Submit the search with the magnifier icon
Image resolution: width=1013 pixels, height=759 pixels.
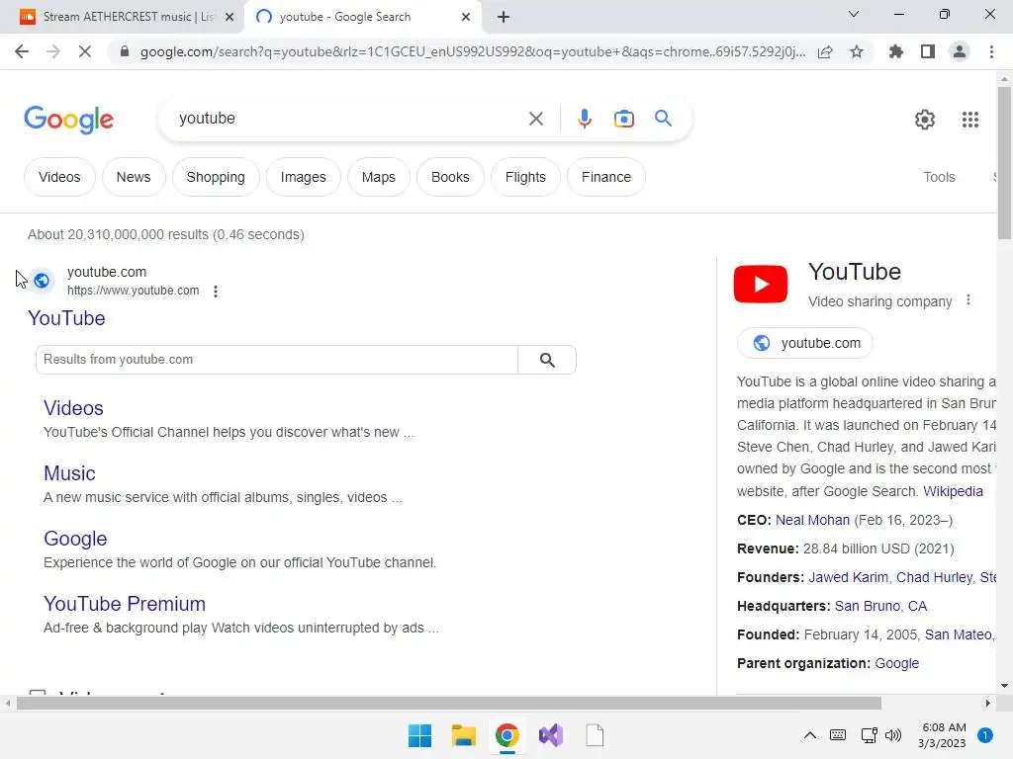tap(663, 119)
